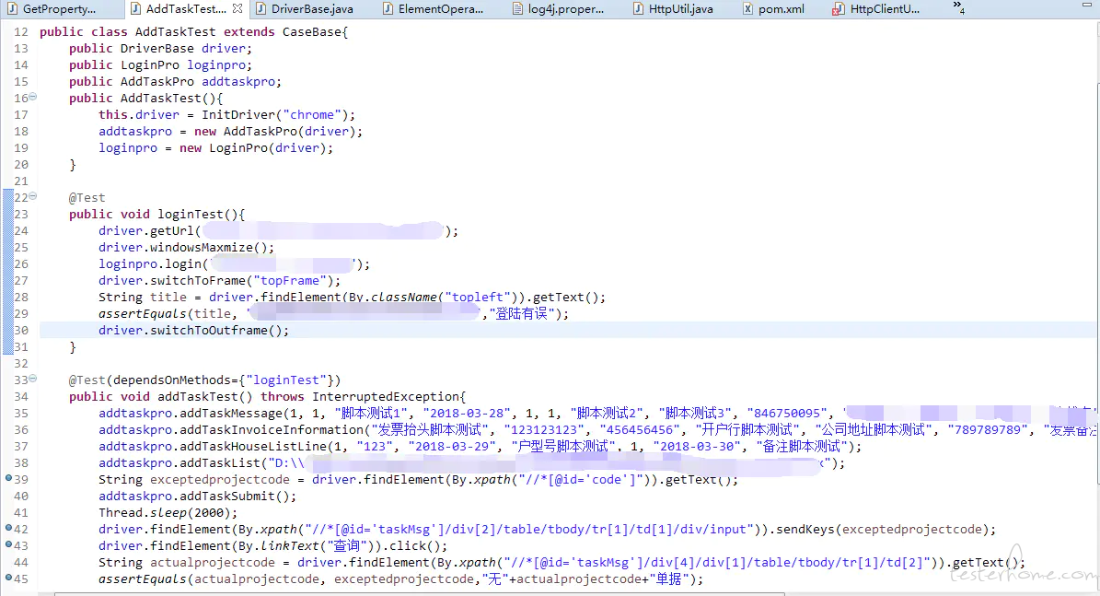This screenshot has width=1100, height=596.
Task: Click the exceptedprojectcode declaration on line 39
Action: [x=418, y=479]
